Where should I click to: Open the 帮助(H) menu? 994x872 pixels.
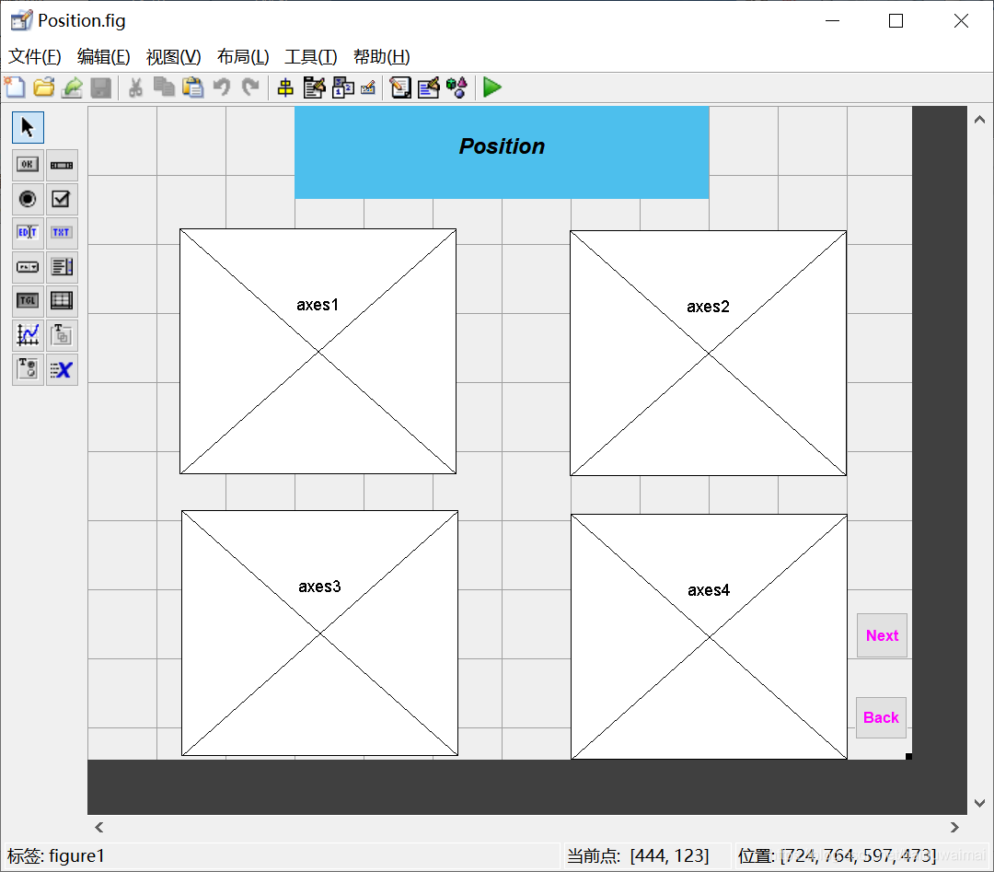click(381, 57)
